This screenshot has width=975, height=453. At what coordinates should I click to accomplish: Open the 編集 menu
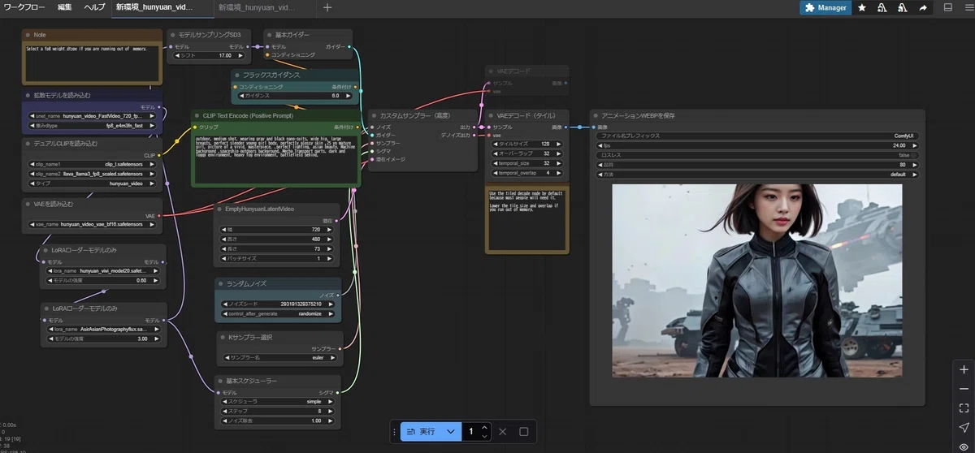click(65, 7)
